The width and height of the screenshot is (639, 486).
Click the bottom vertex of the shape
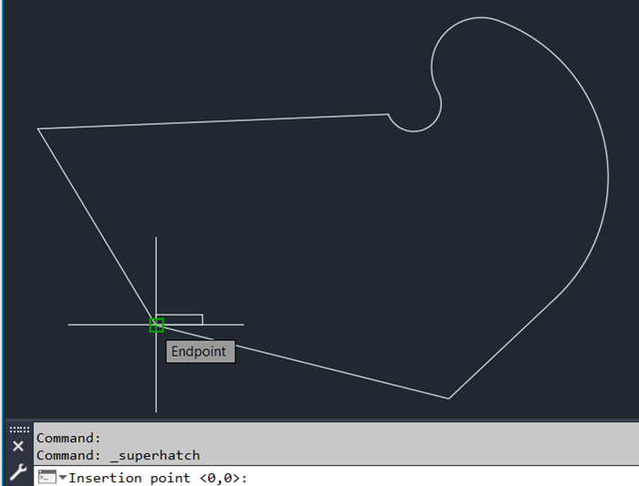pyautogui.click(x=448, y=398)
